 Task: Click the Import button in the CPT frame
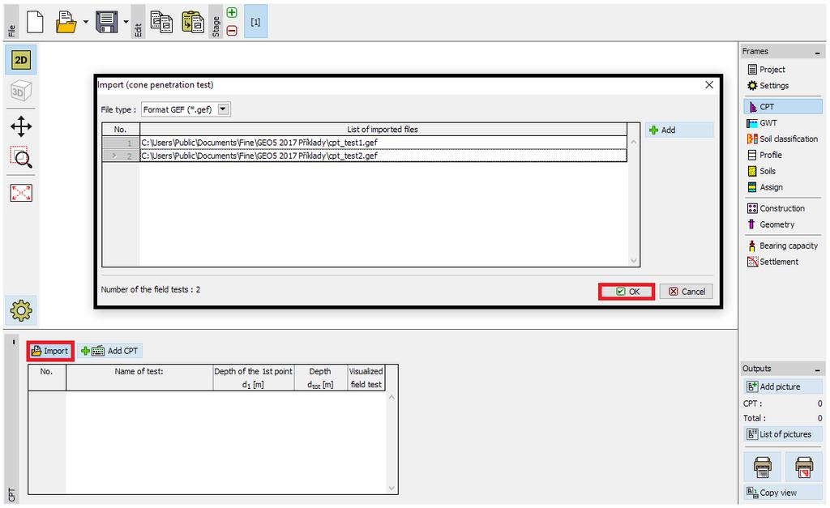click(x=50, y=351)
